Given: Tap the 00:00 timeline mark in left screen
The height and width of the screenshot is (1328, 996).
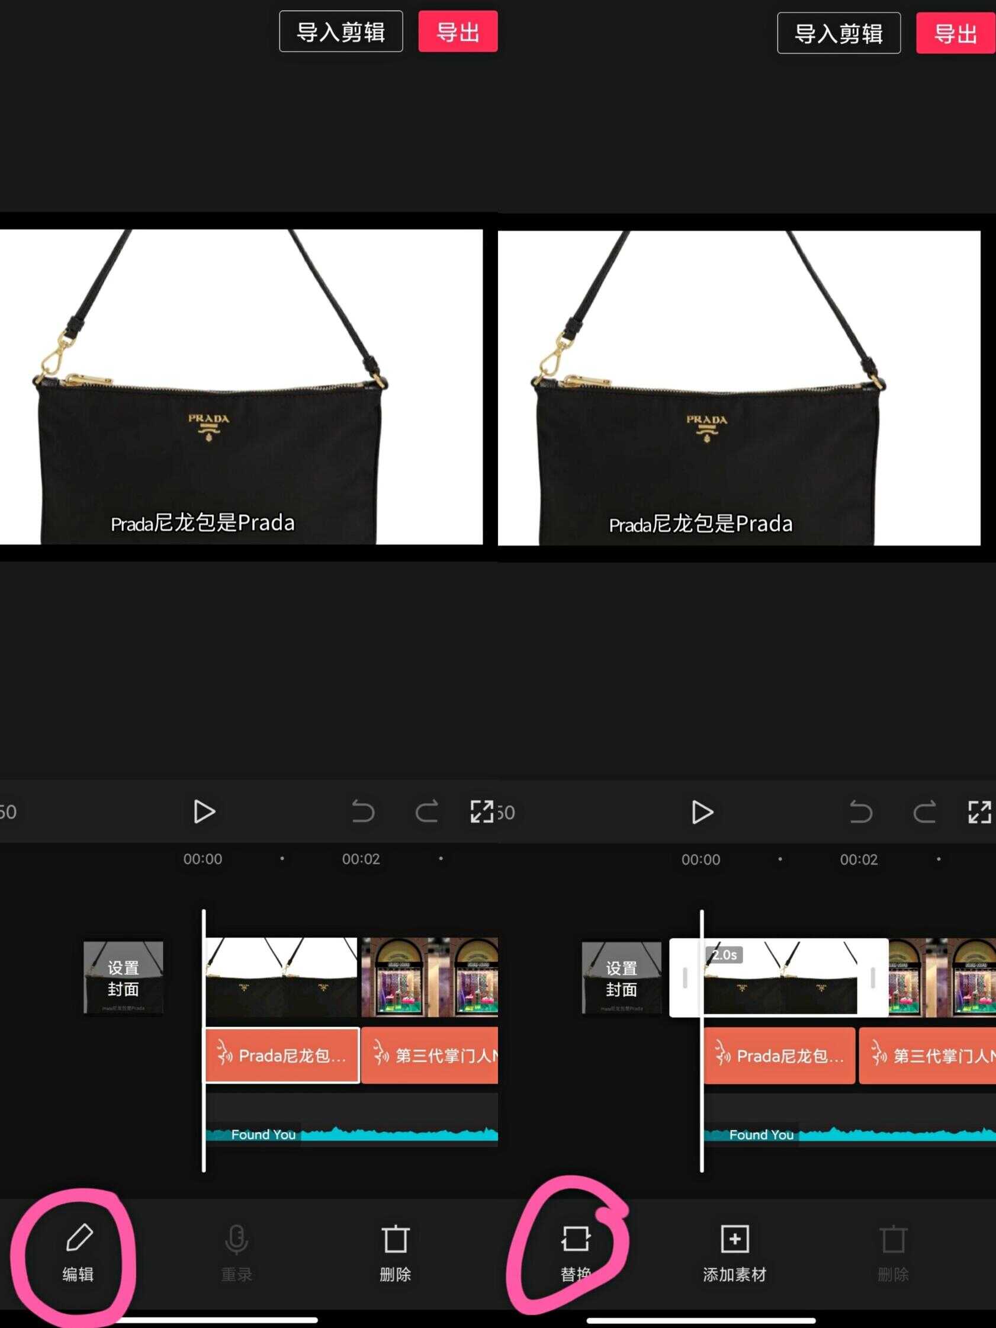Looking at the screenshot, I should 203,859.
